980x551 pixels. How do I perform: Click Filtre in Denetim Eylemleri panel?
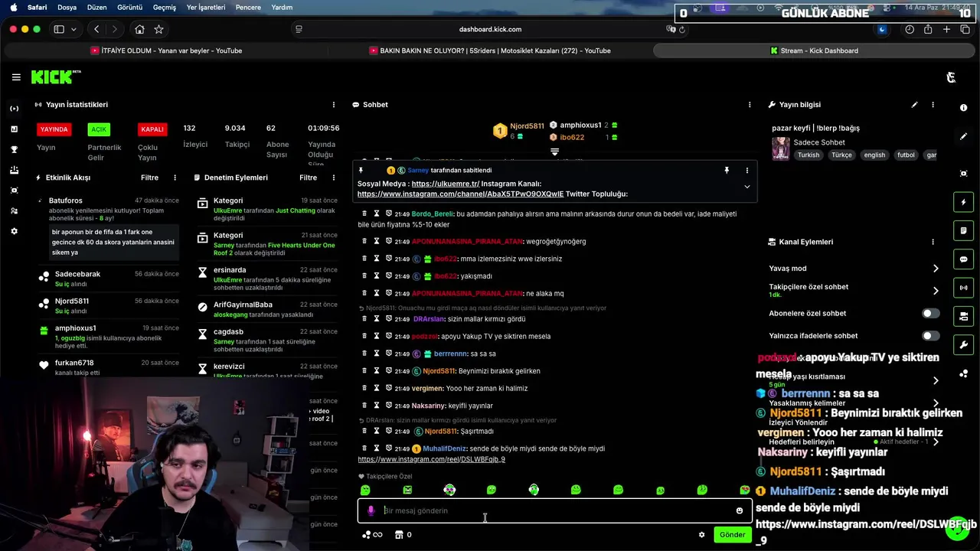click(308, 178)
